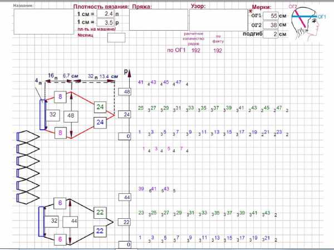Click the empty Узор text box
The height and width of the screenshot is (250, 334).
(210, 21)
